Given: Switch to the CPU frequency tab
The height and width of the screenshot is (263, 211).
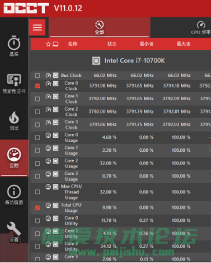Looking at the screenshot, I should click(x=201, y=28).
